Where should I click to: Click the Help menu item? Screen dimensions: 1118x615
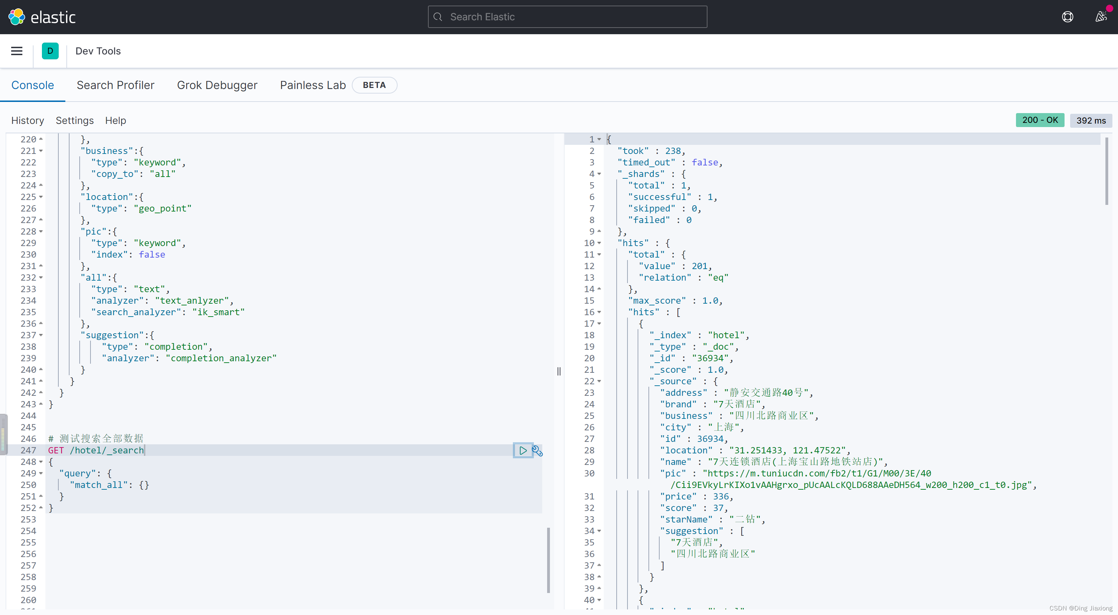(115, 120)
